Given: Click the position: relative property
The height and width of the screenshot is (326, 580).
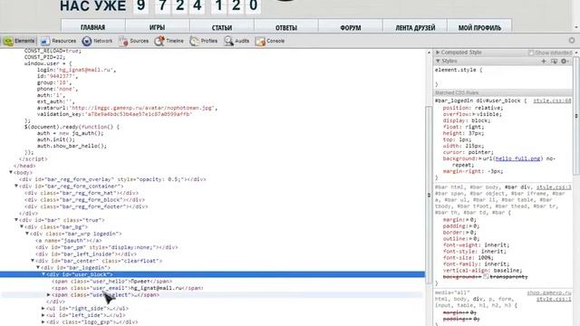Looking at the screenshot, I should coord(473,108).
